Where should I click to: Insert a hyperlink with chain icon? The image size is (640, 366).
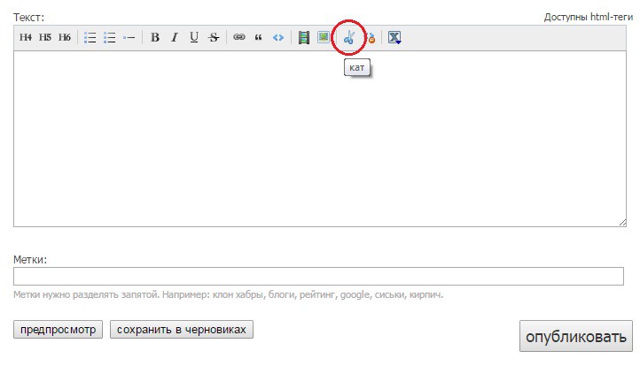pos(238,38)
